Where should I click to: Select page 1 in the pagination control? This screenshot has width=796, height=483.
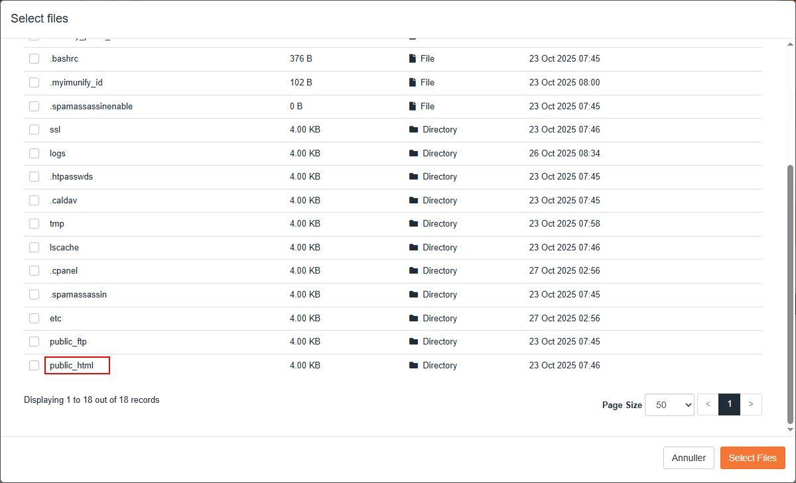click(729, 404)
